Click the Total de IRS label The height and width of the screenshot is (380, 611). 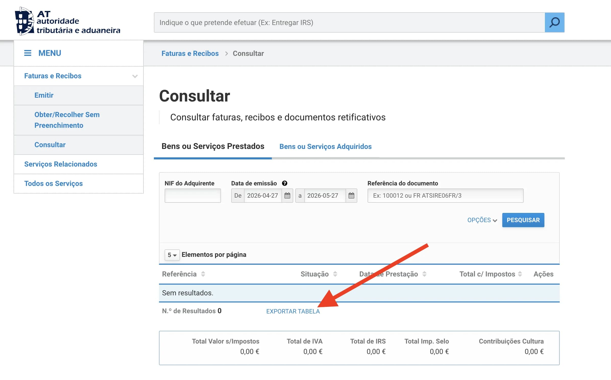[x=368, y=341]
